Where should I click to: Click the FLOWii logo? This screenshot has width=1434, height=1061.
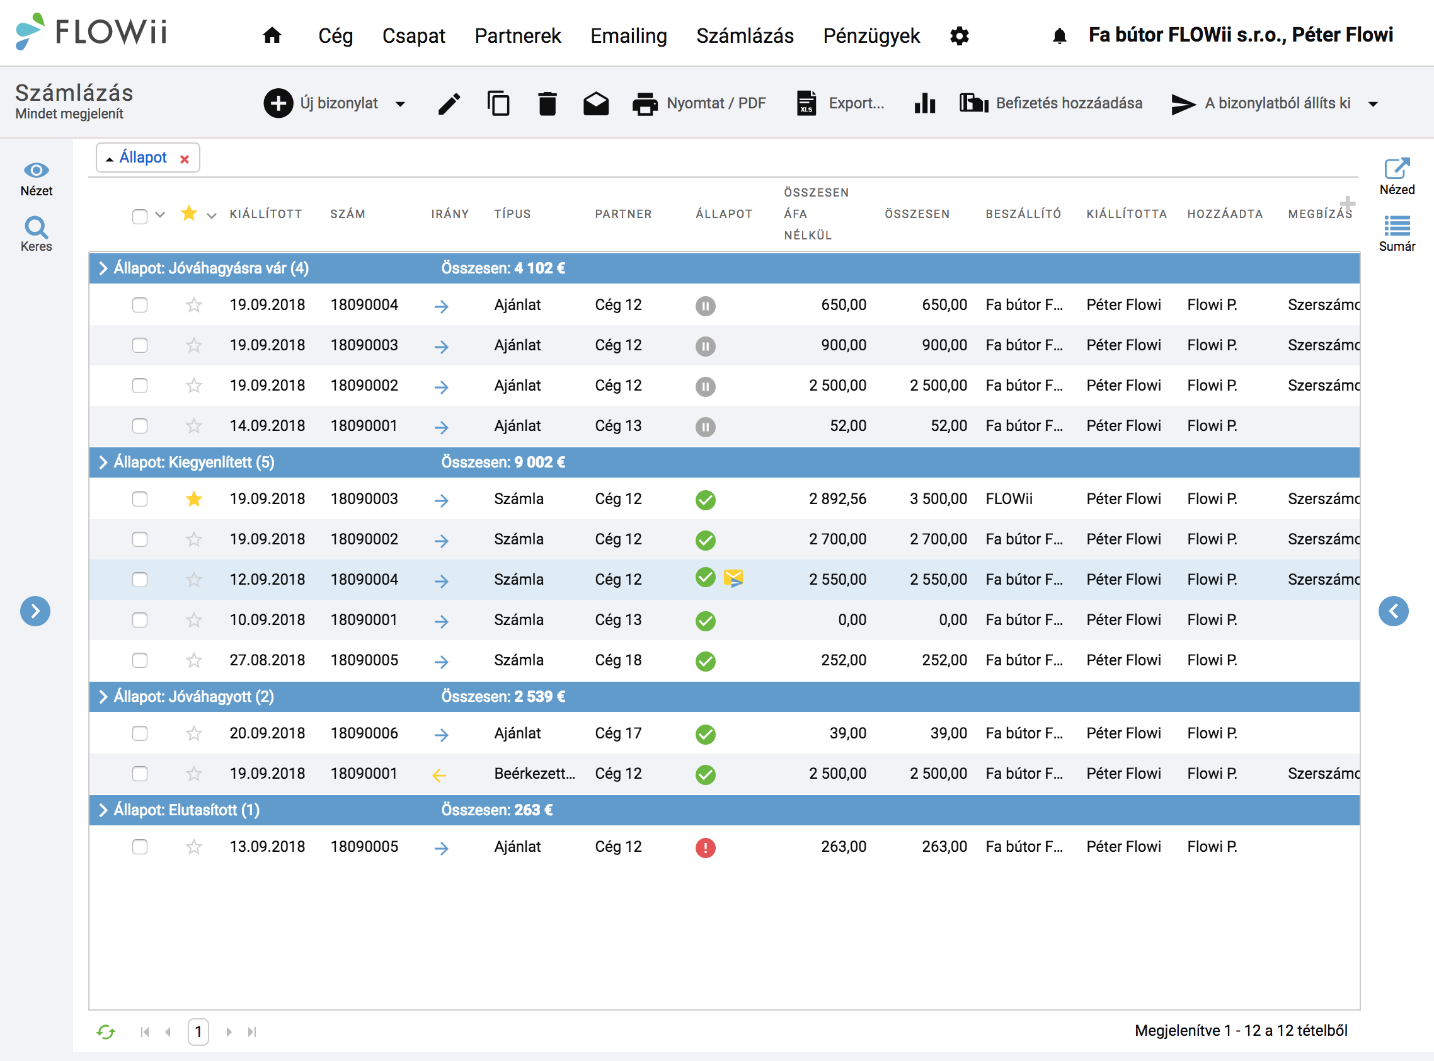coord(91,32)
